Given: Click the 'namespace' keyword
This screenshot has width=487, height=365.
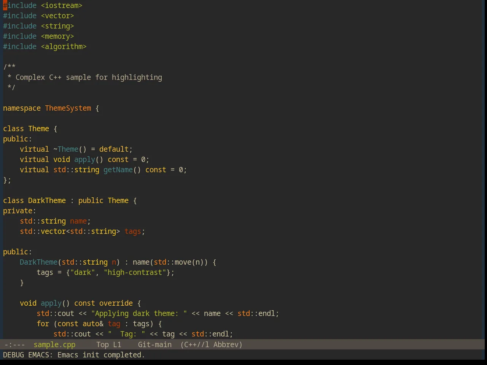Looking at the screenshot, I should click(22, 108).
